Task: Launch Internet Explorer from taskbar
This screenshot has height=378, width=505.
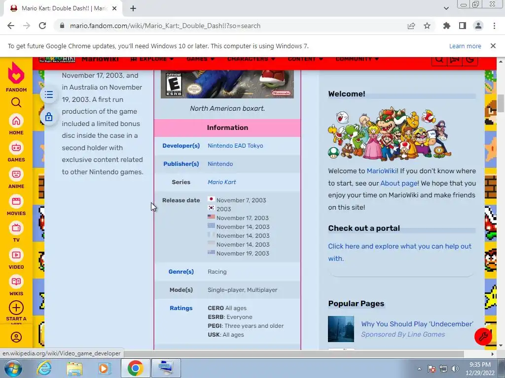Action: [44, 368]
